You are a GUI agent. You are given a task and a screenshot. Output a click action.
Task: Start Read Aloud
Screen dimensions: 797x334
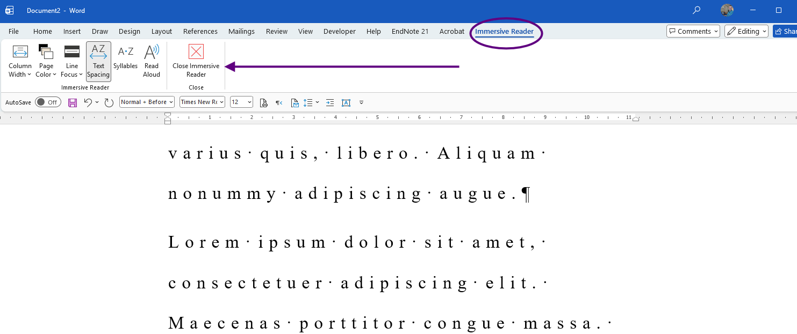[152, 61]
